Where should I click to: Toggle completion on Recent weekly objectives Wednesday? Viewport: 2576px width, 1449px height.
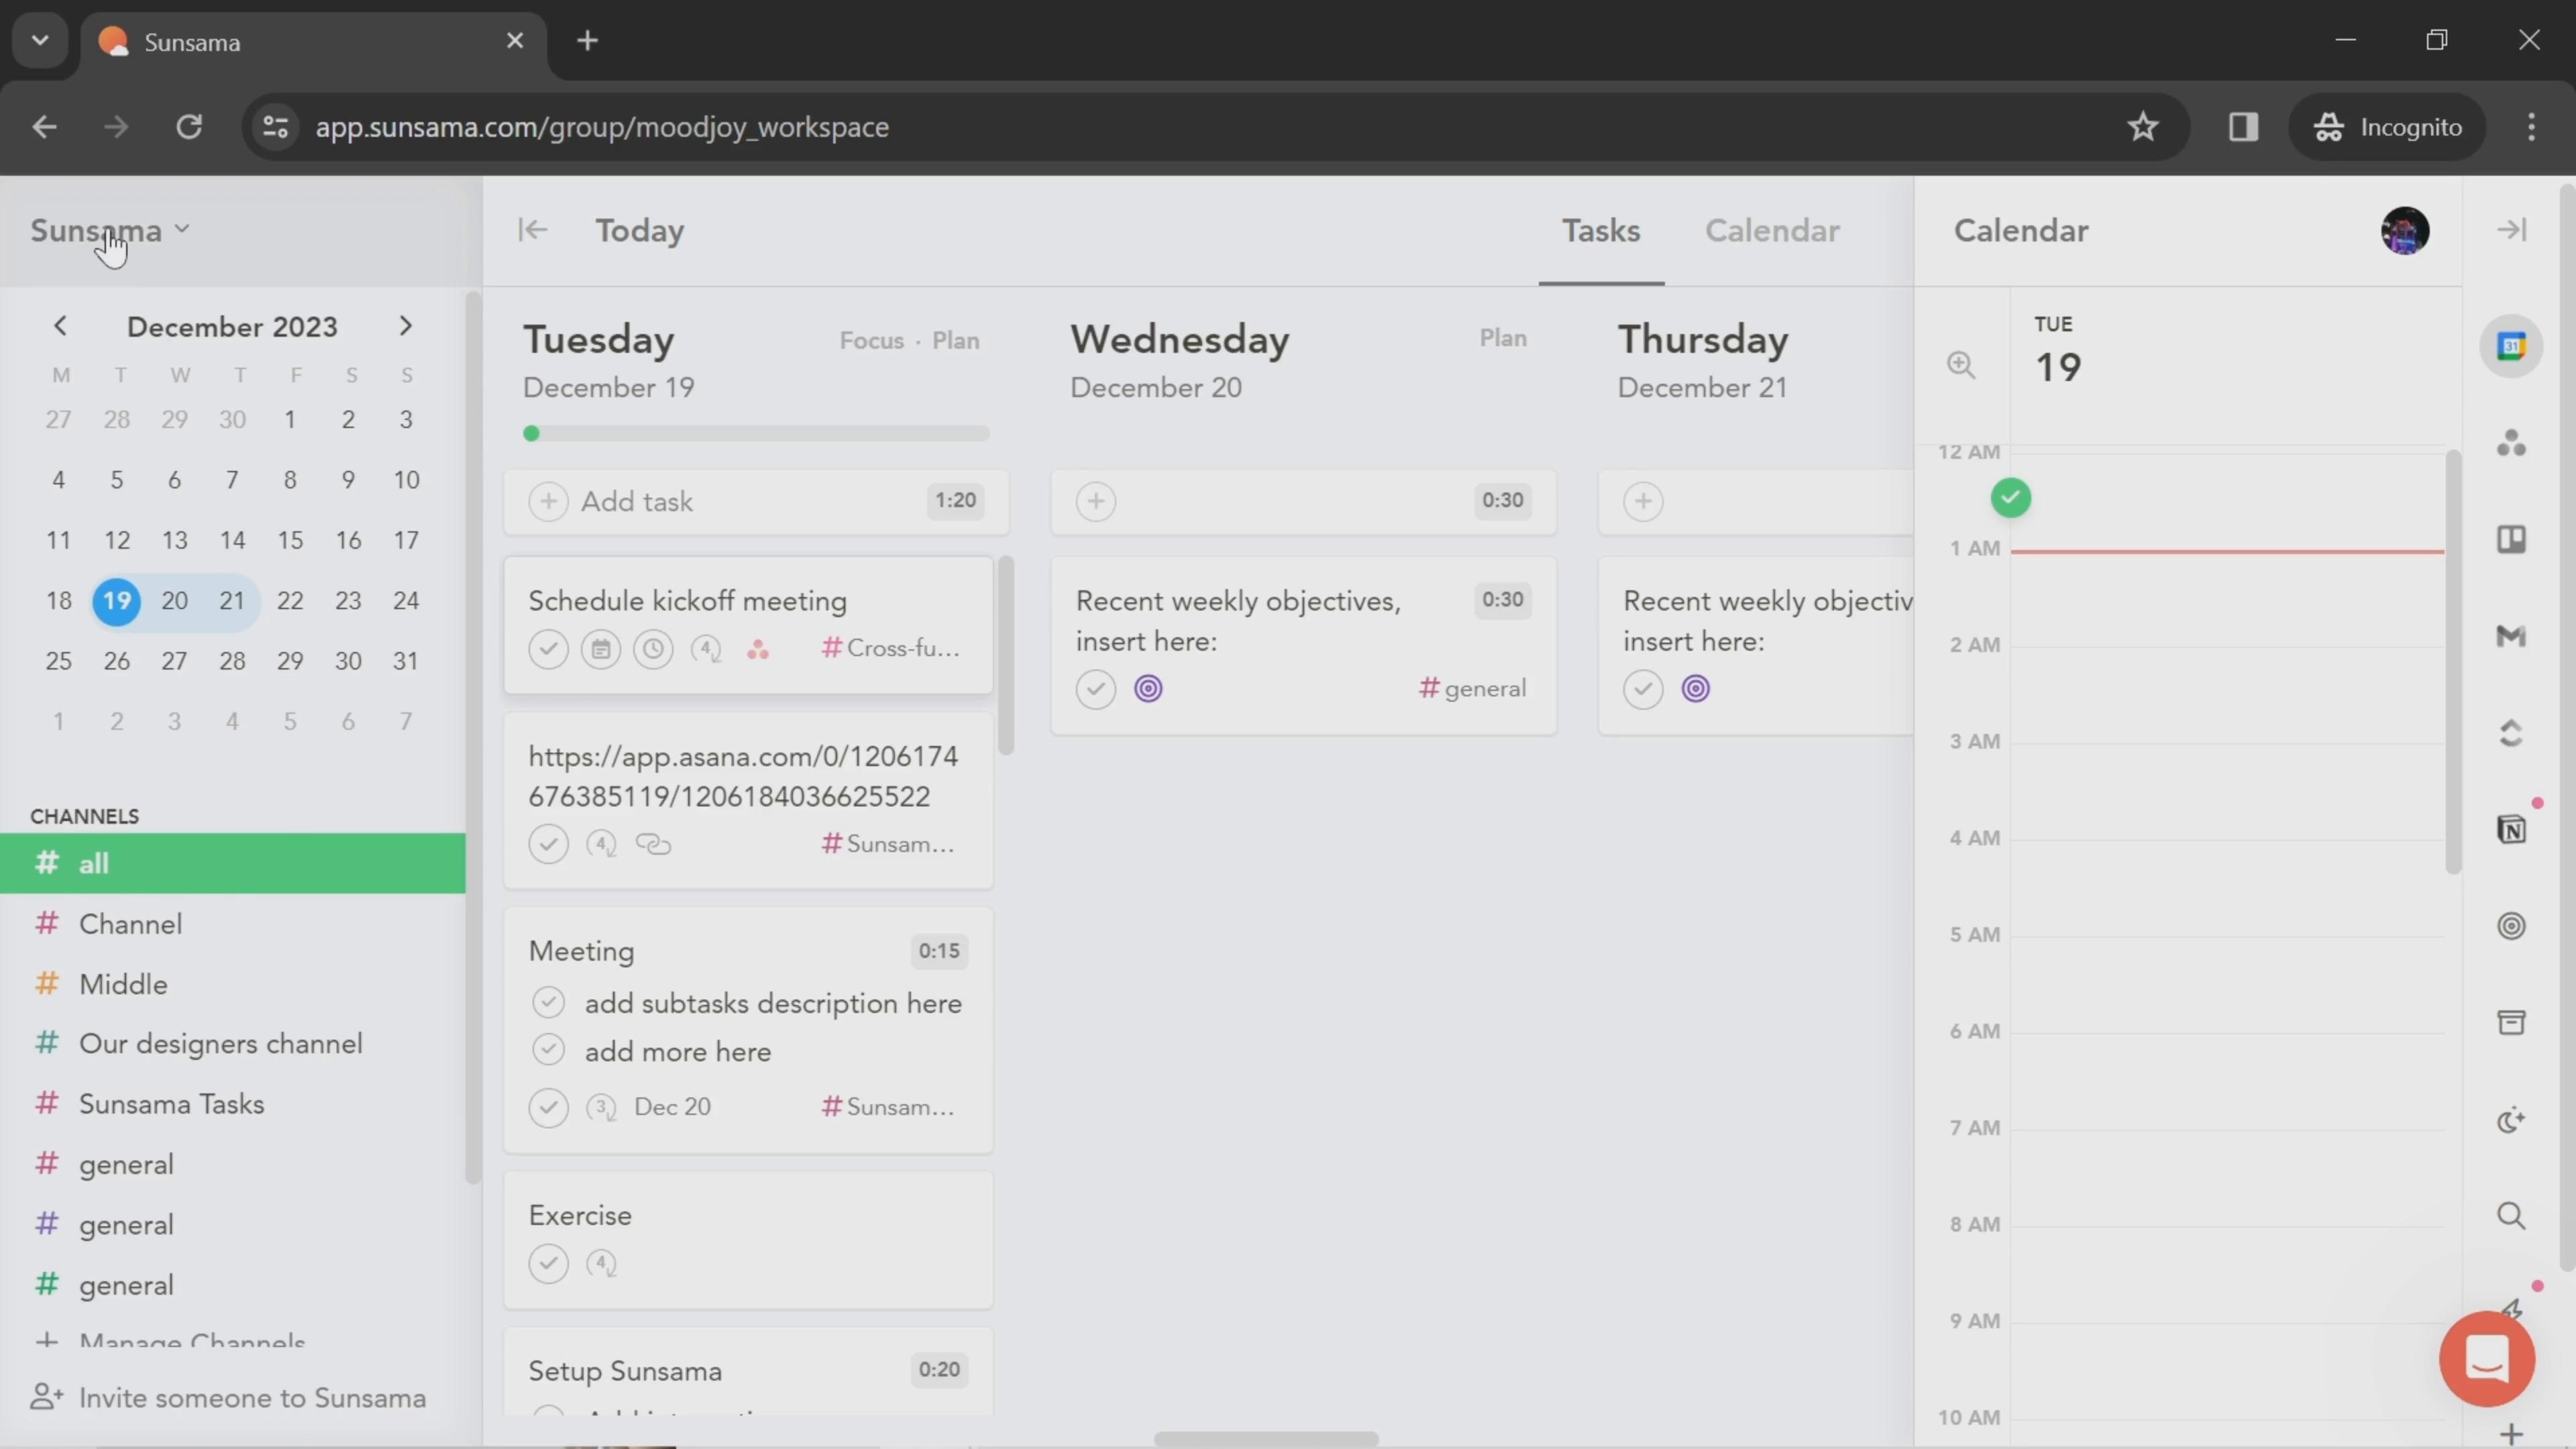(1095, 688)
